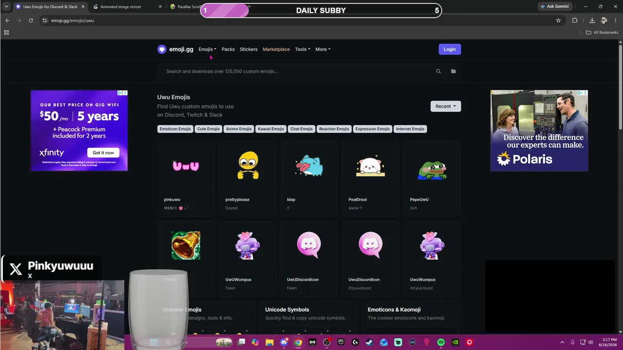The width and height of the screenshot is (623, 350).
Task: Open the Emoticons & Kaomoji card
Action: pos(411,318)
